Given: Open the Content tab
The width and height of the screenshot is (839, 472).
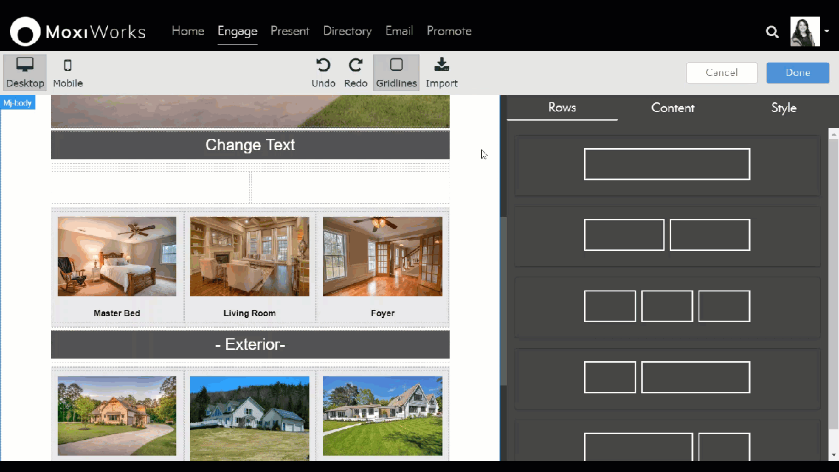Looking at the screenshot, I should 673,108.
